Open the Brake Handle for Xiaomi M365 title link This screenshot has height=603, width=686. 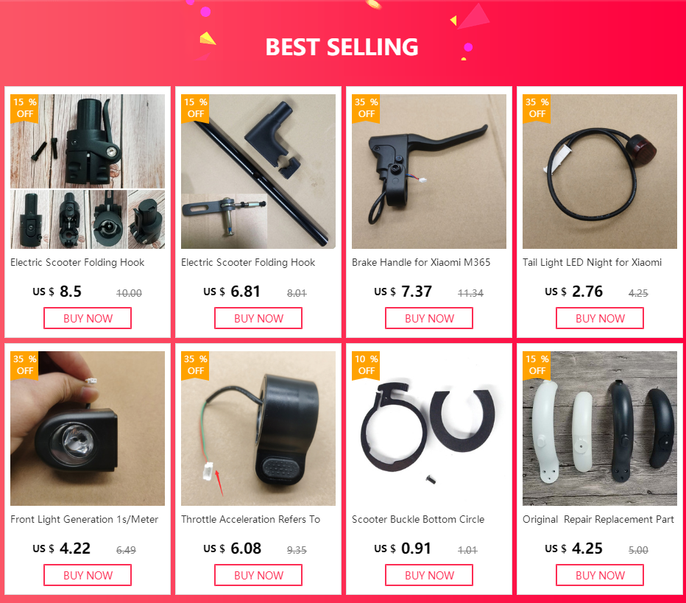click(x=421, y=262)
